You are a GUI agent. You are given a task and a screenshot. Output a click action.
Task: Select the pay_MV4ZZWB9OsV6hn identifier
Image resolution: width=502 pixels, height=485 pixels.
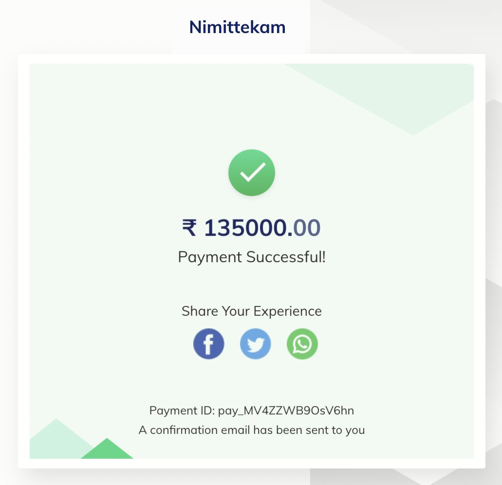(286, 411)
